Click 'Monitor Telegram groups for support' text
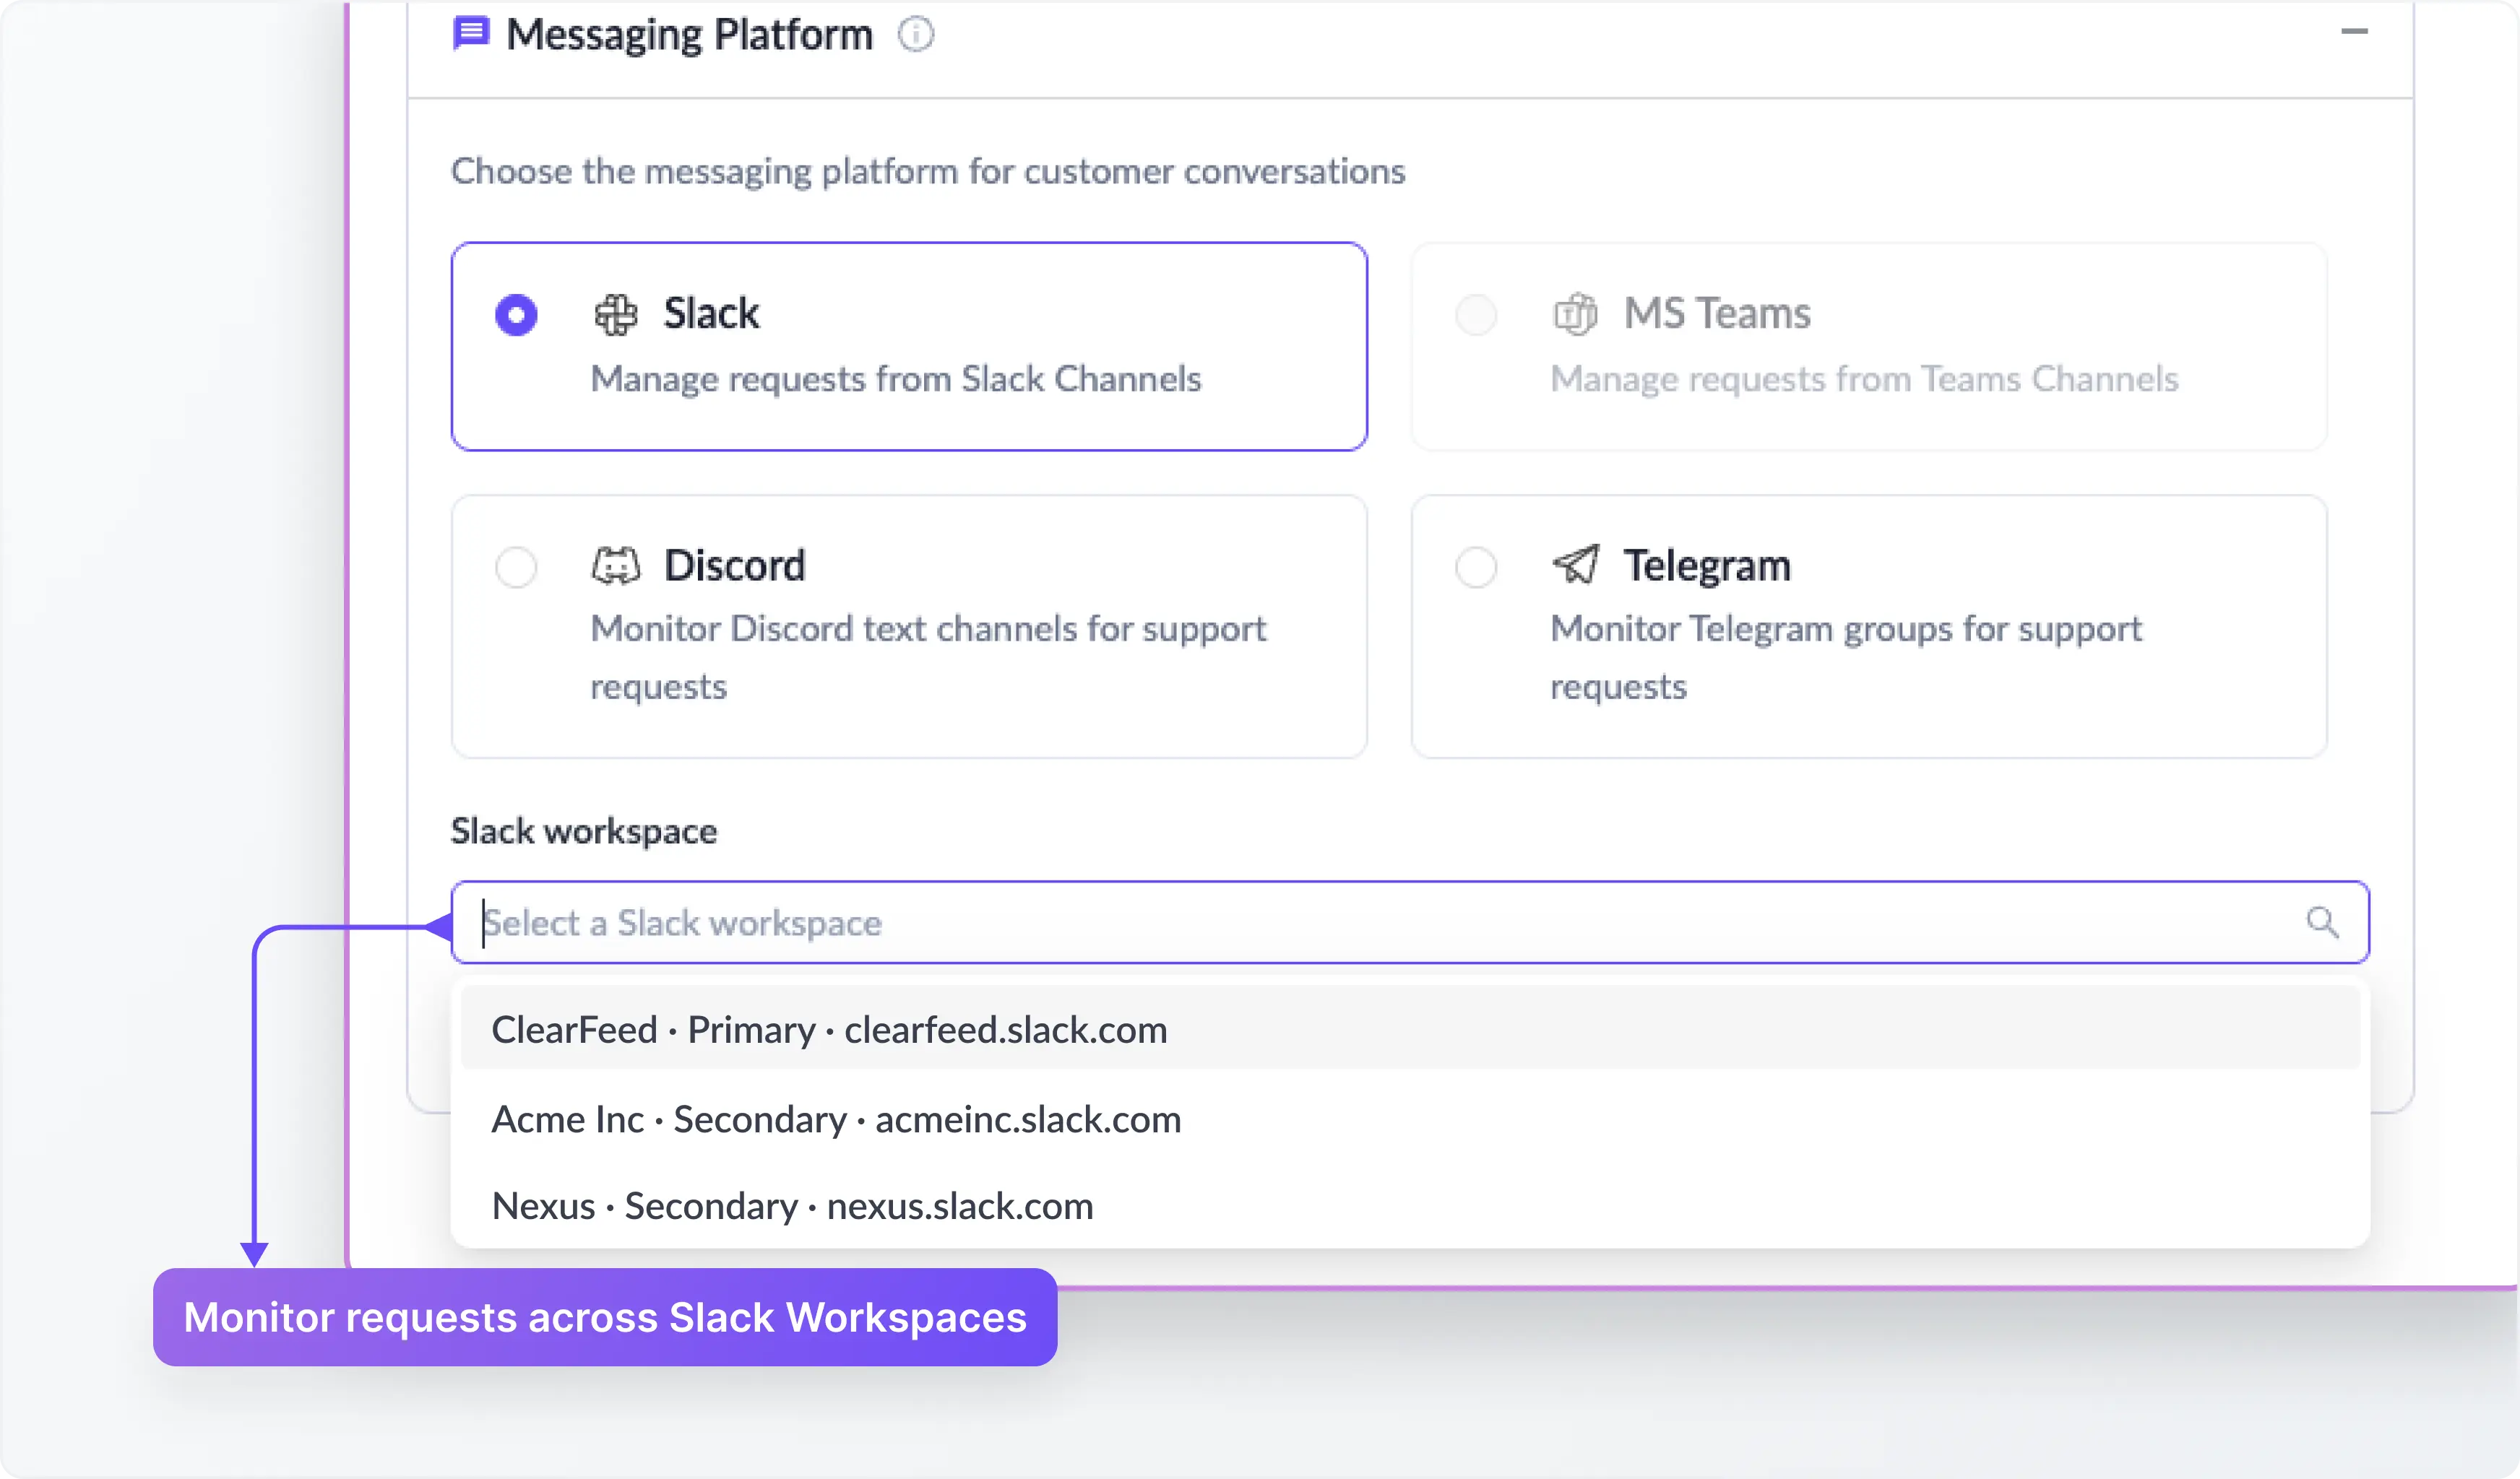 tap(1846, 630)
